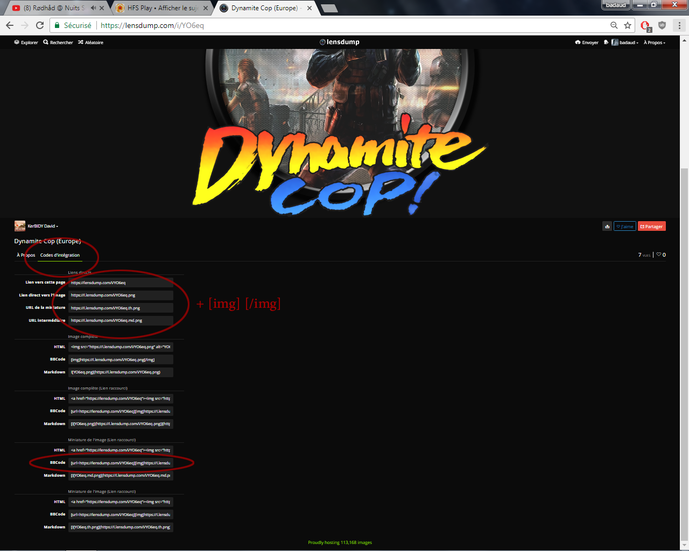
Task: Like the image with the J'aime button
Action: [x=625, y=227]
